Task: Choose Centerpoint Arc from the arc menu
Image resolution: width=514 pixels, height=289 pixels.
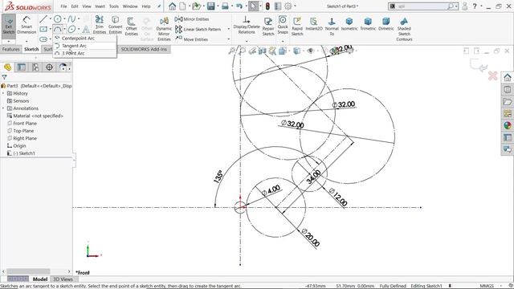Action: click(85, 39)
